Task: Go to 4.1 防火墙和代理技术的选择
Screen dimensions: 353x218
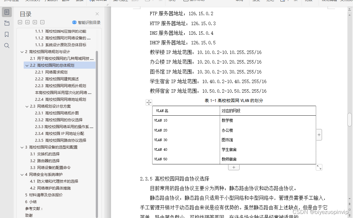Action: [x=54, y=181]
